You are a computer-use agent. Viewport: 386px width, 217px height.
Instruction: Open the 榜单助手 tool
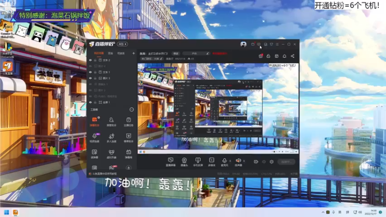[x=128, y=138]
